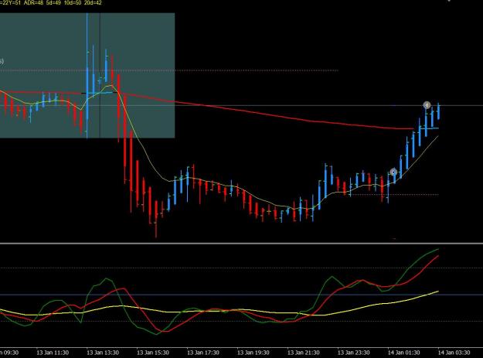This screenshot has height=358, width=483.
Task: Click the blue horizontal level in oscillator window
Action: click(241, 295)
